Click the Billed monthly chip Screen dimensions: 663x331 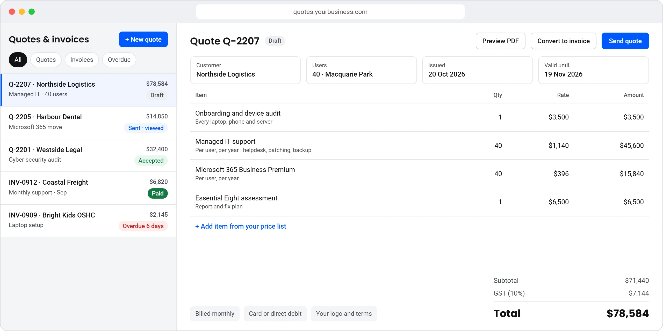point(215,314)
